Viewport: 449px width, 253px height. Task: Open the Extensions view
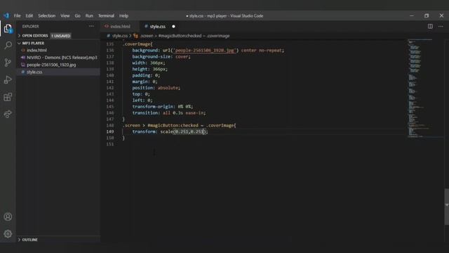coord(8,97)
